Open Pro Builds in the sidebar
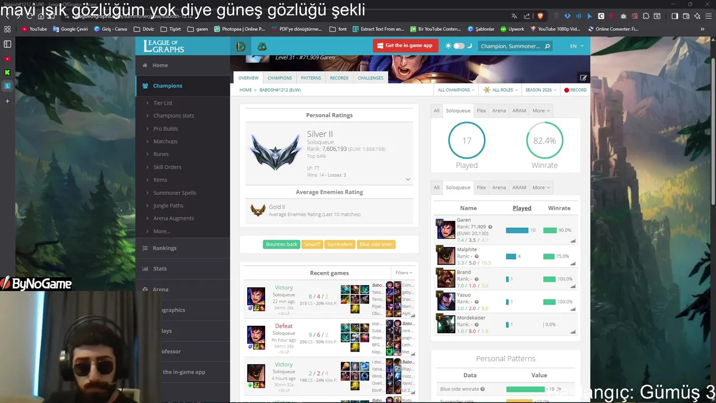 (x=166, y=129)
